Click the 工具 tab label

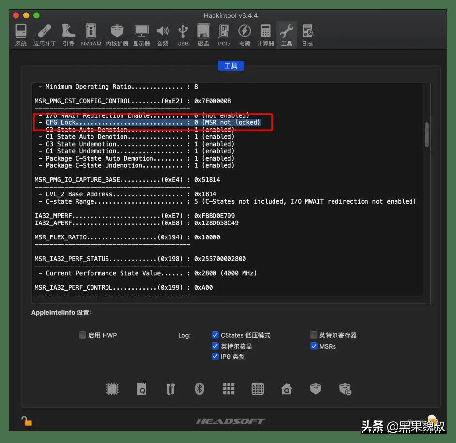click(x=231, y=66)
